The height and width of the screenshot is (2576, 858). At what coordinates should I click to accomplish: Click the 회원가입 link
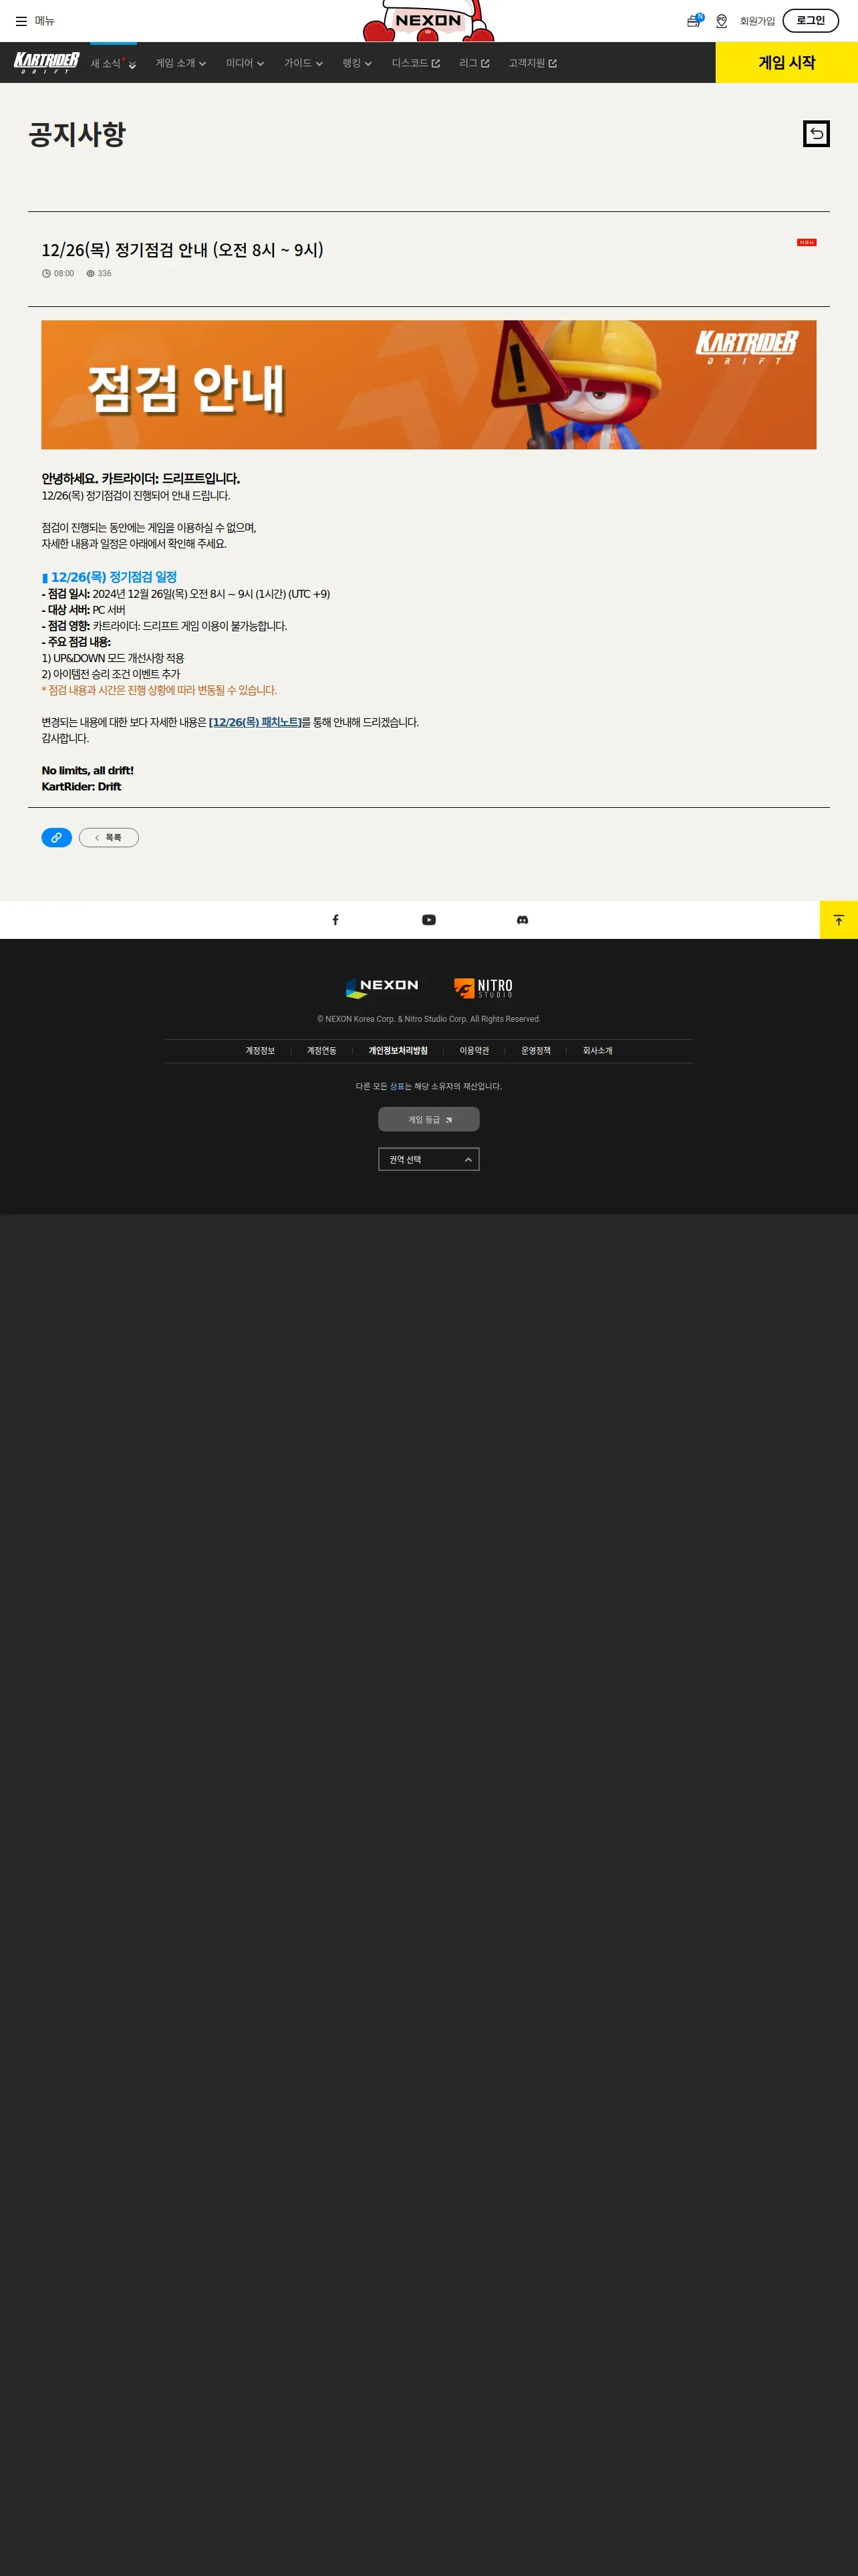pos(757,21)
